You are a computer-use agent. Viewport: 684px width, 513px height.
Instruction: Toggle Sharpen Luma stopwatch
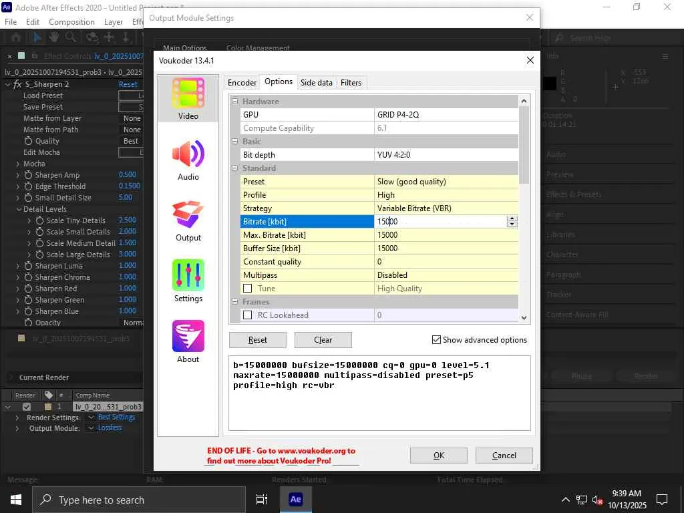click(28, 266)
